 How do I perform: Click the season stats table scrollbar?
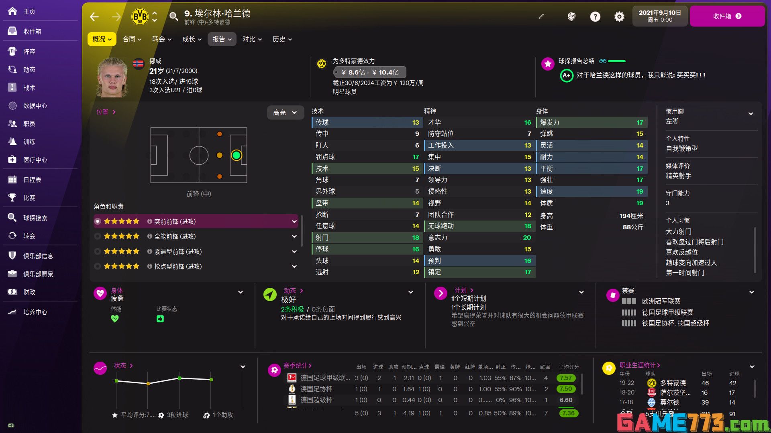coord(582,383)
